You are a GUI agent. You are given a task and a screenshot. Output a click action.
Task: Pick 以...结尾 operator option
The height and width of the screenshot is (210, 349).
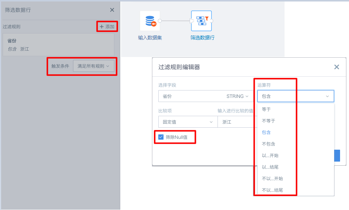(270, 167)
